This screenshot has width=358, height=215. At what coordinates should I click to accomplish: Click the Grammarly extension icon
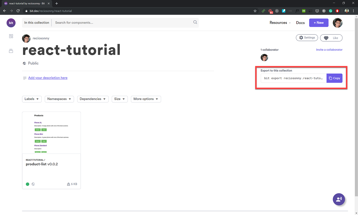330,11
